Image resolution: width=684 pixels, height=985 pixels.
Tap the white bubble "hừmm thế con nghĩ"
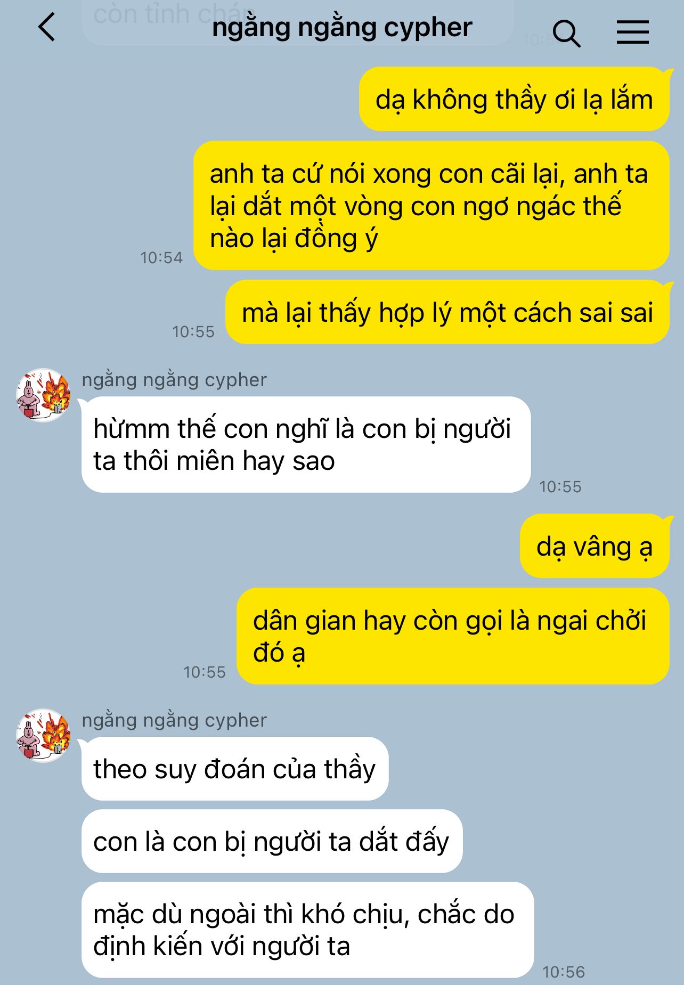click(306, 444)
